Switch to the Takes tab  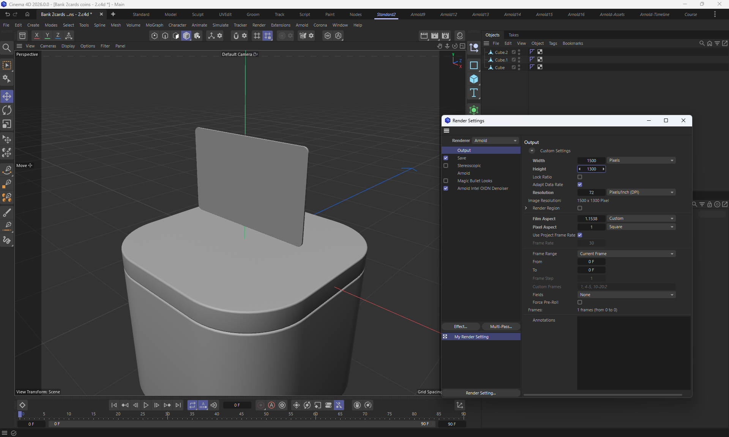[x=513, y=35]
